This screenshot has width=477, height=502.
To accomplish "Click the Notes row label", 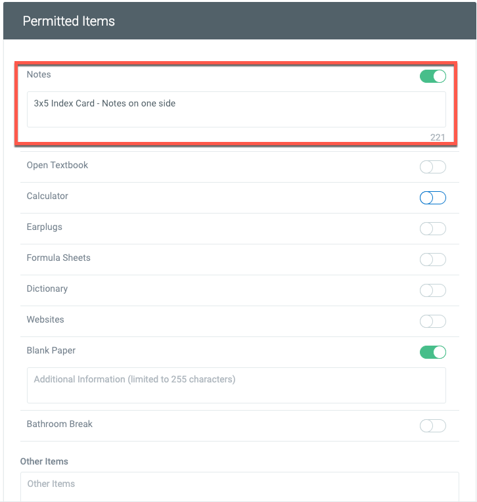I will (39, 74).
